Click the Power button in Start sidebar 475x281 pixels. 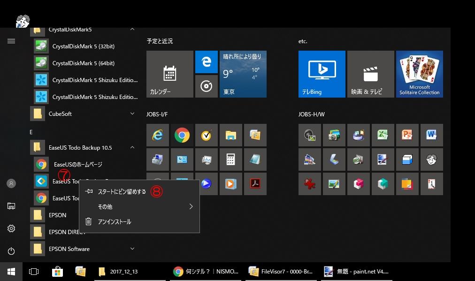tap(11, 251)
